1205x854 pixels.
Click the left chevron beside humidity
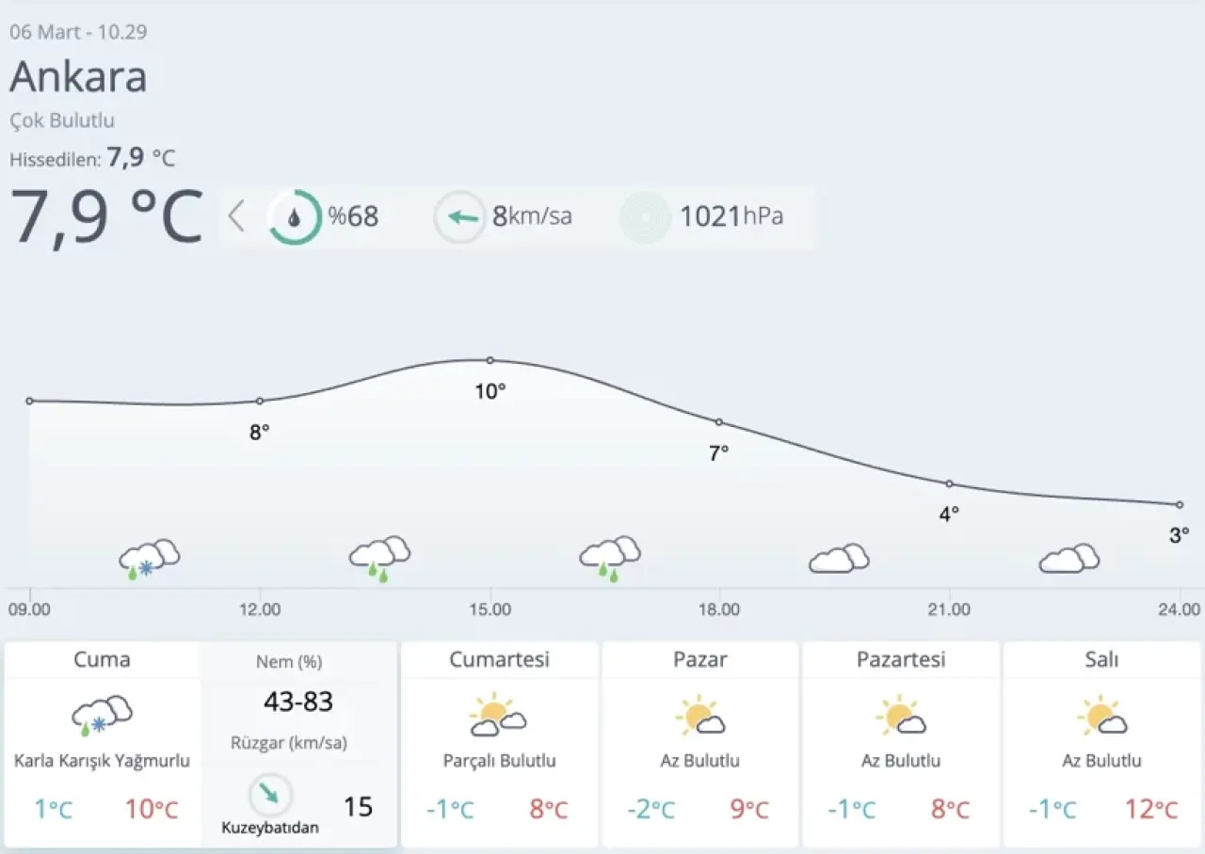coord(236,217)
